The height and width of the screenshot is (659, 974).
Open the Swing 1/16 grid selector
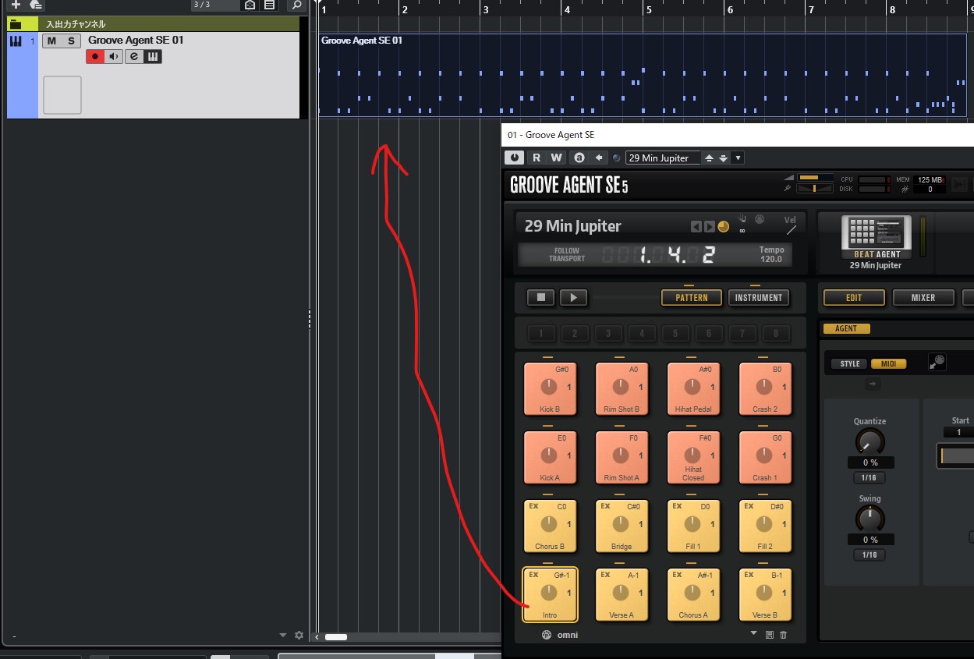[870, 555]
